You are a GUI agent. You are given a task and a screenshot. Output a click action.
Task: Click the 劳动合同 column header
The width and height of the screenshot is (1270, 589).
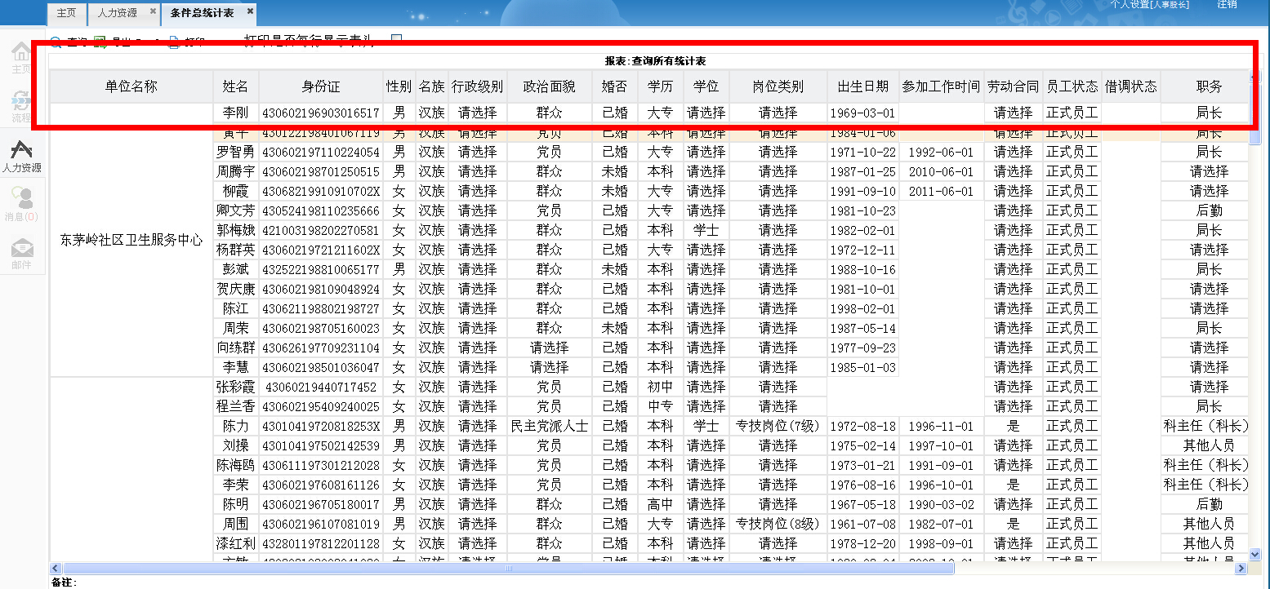pos(1014,86)
